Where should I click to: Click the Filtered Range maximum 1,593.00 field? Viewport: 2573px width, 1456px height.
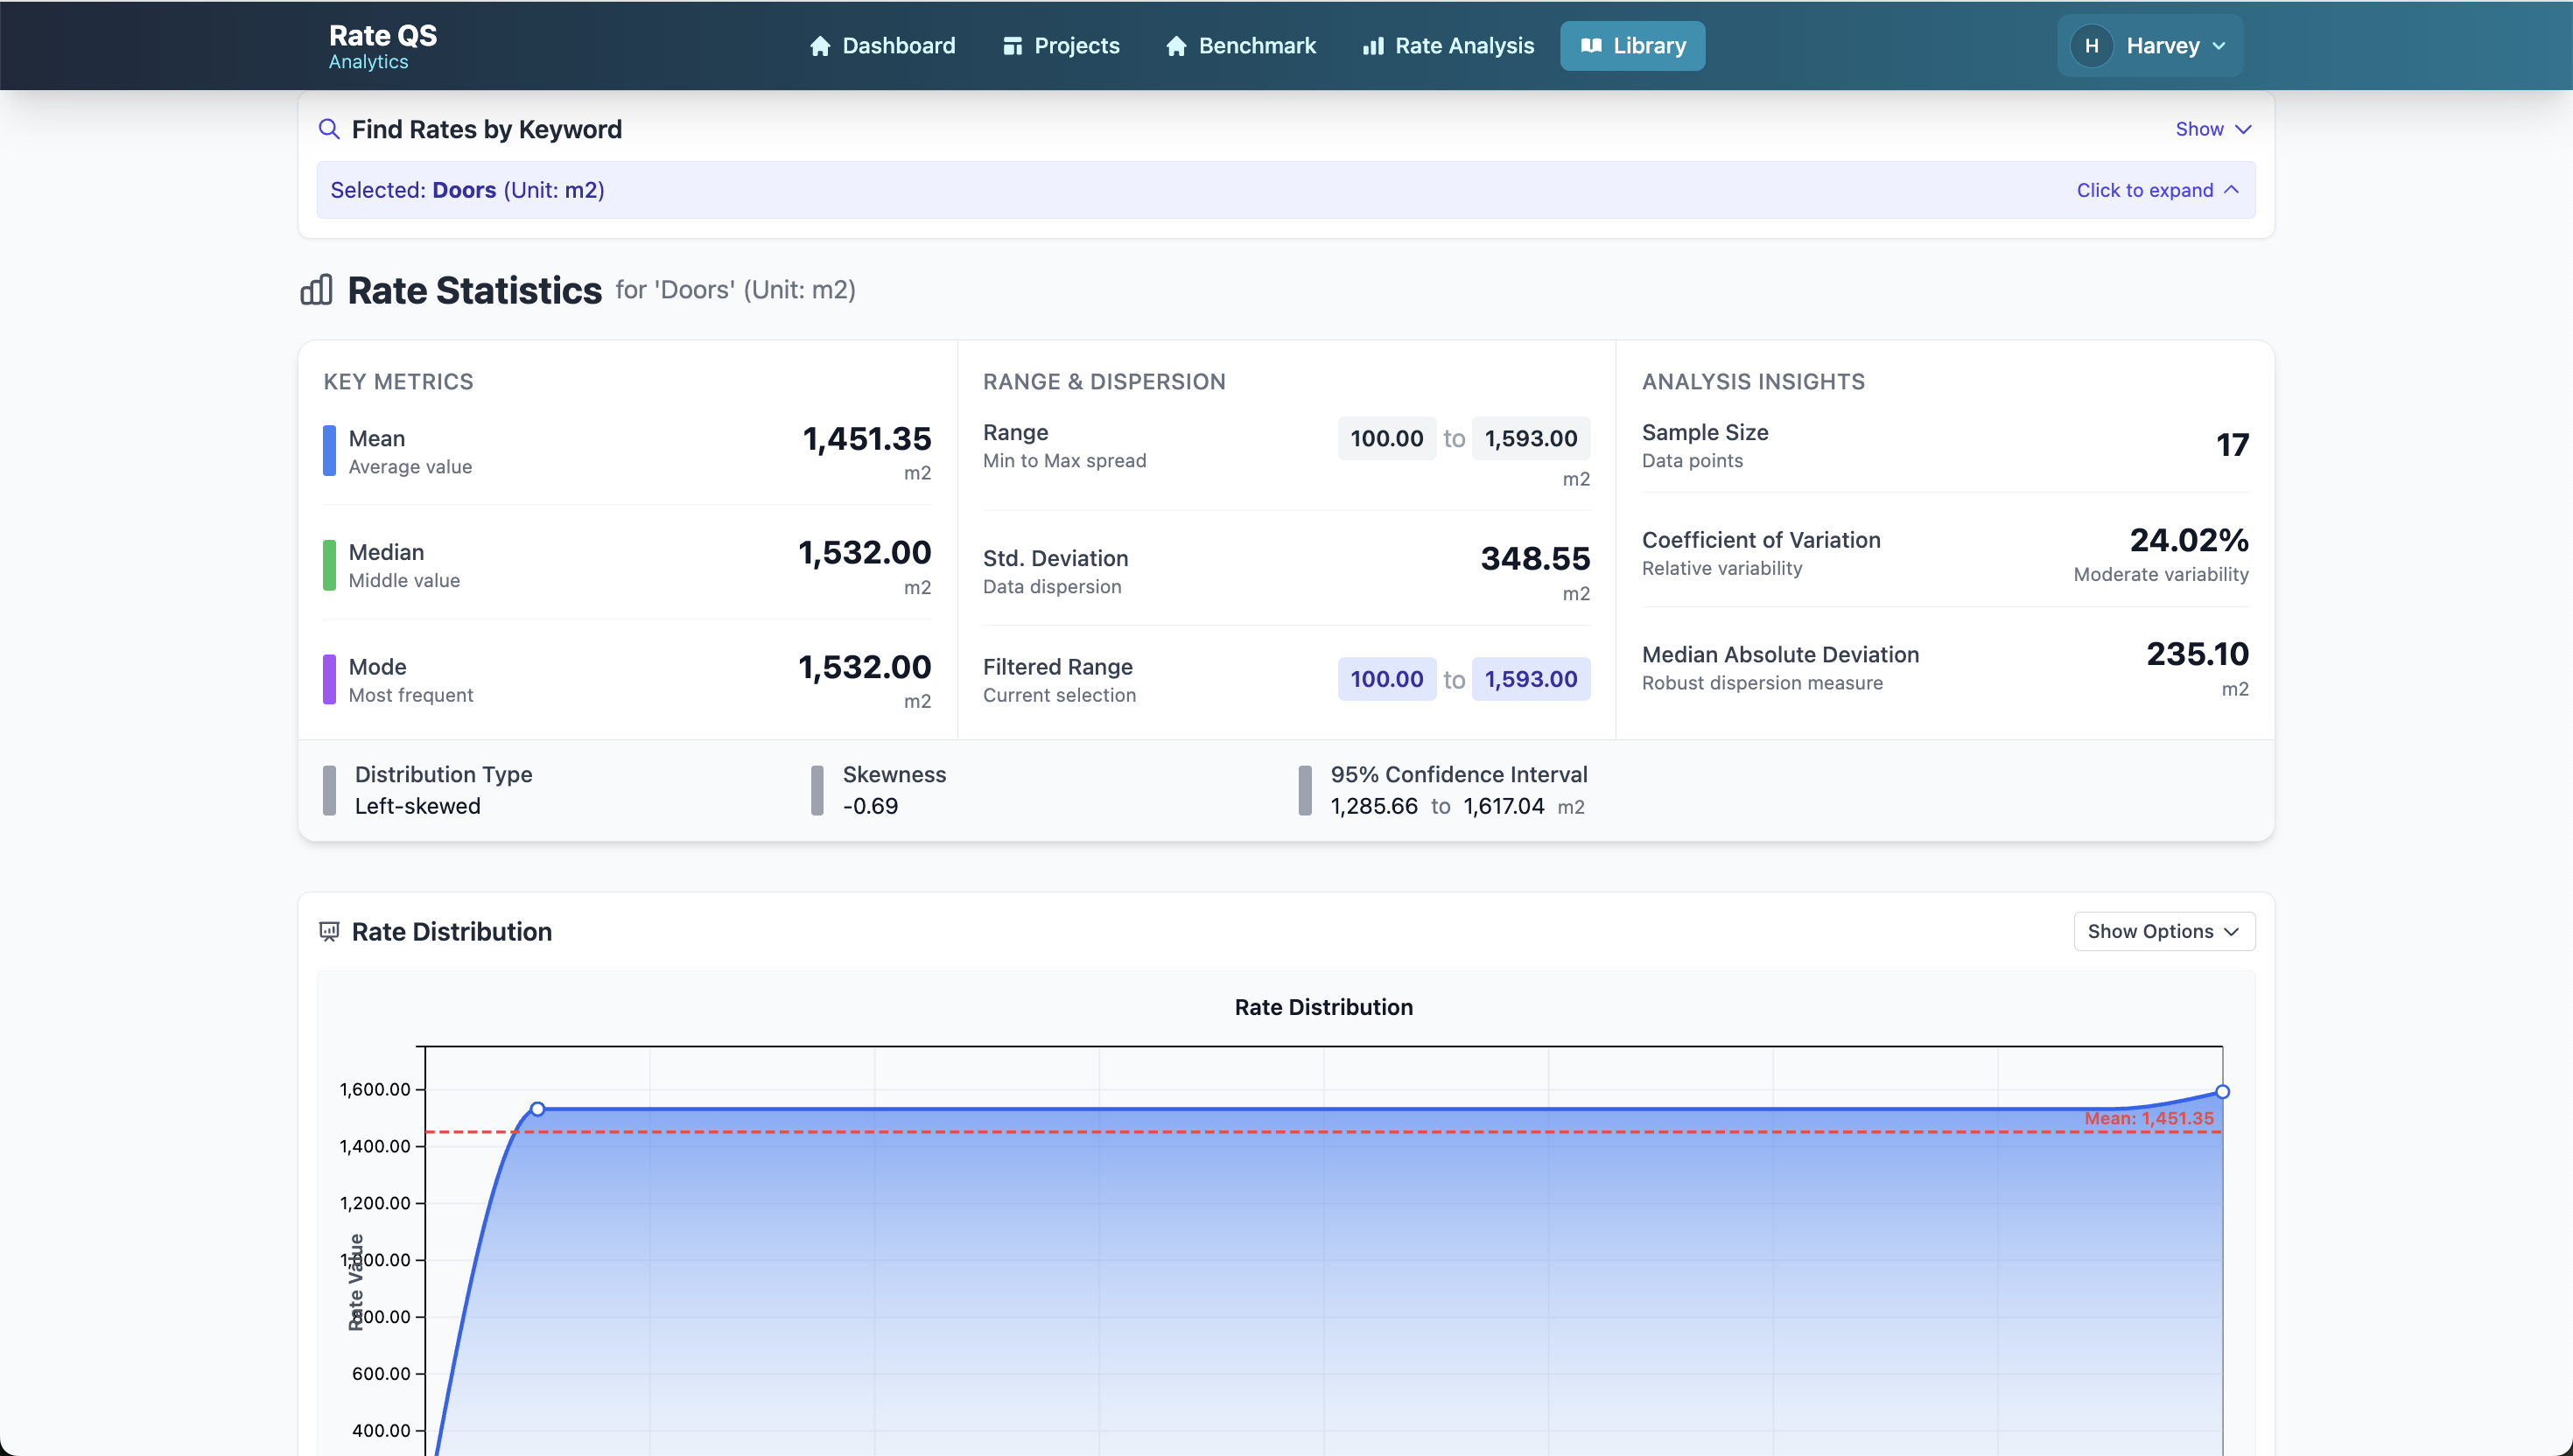coord(1530,679)
